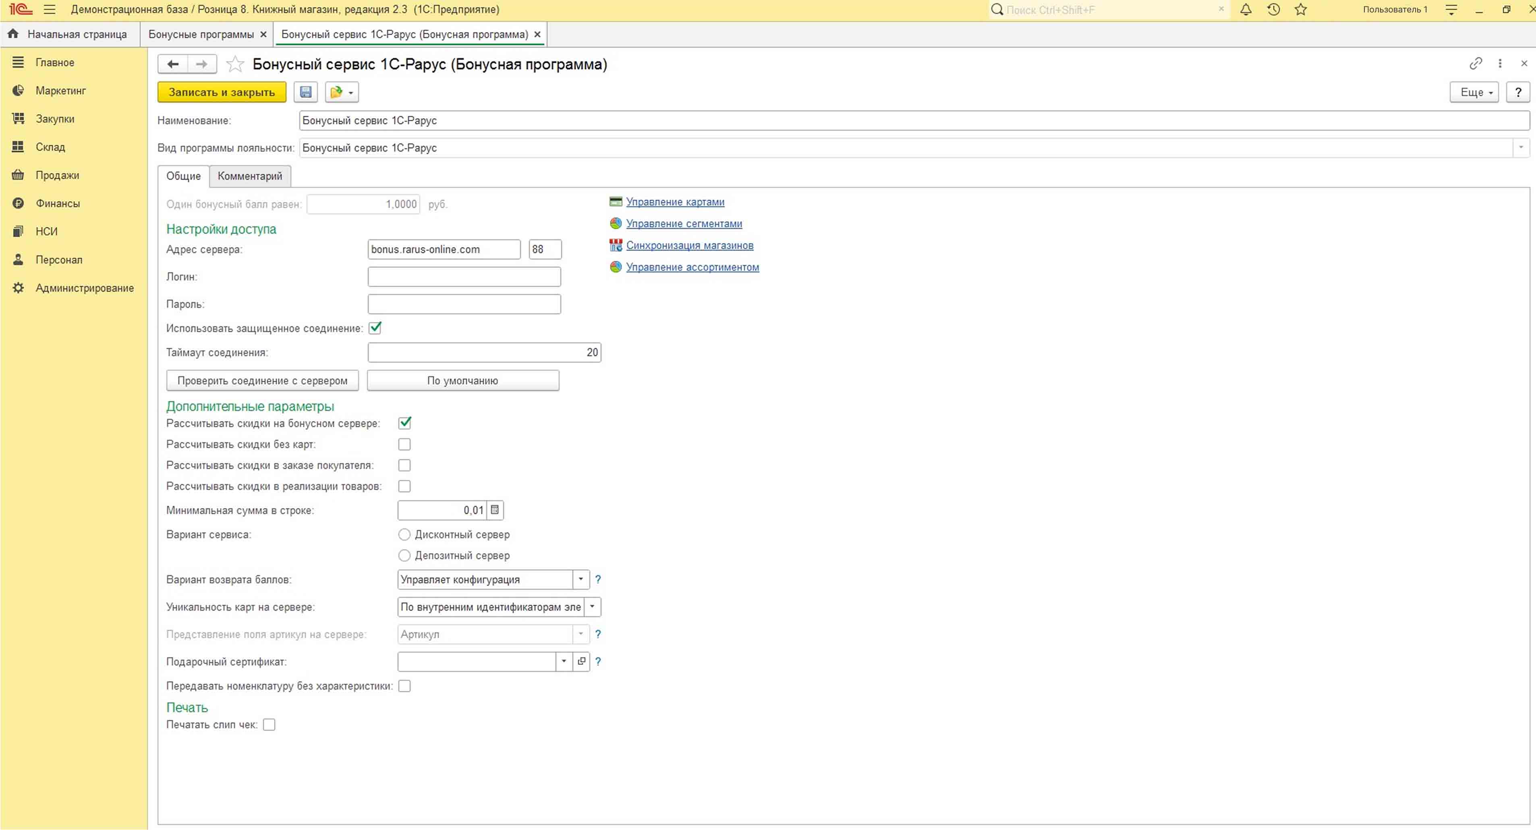Open favorites star in title bar
The width and height of the screenshot is (1536, 830).
1301,10
